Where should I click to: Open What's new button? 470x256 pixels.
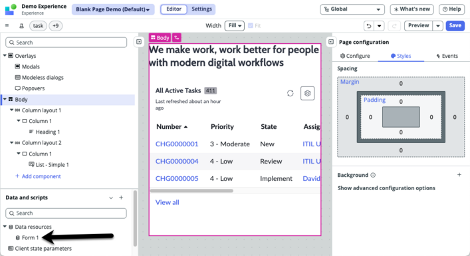(x=412, y=9)
